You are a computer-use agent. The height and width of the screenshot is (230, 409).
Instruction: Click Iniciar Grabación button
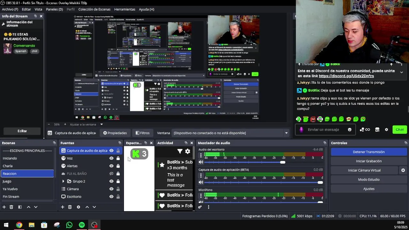[369, 161]
